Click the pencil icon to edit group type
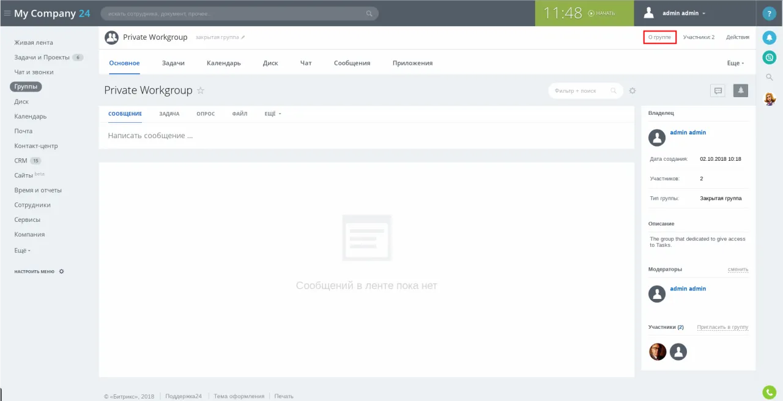The image size is (783, 401). [x=243, y=37]
